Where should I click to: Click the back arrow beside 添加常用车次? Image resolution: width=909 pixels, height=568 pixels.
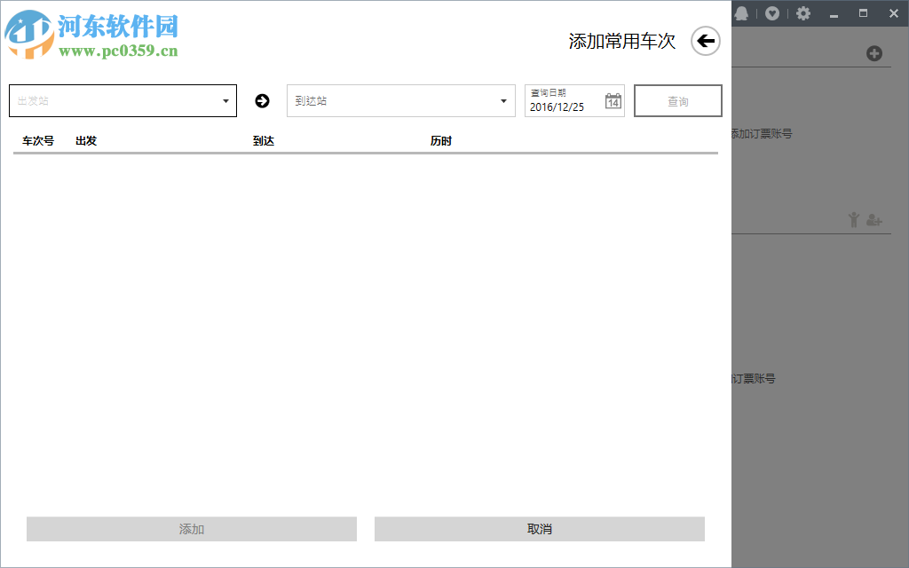pos(705,40)
